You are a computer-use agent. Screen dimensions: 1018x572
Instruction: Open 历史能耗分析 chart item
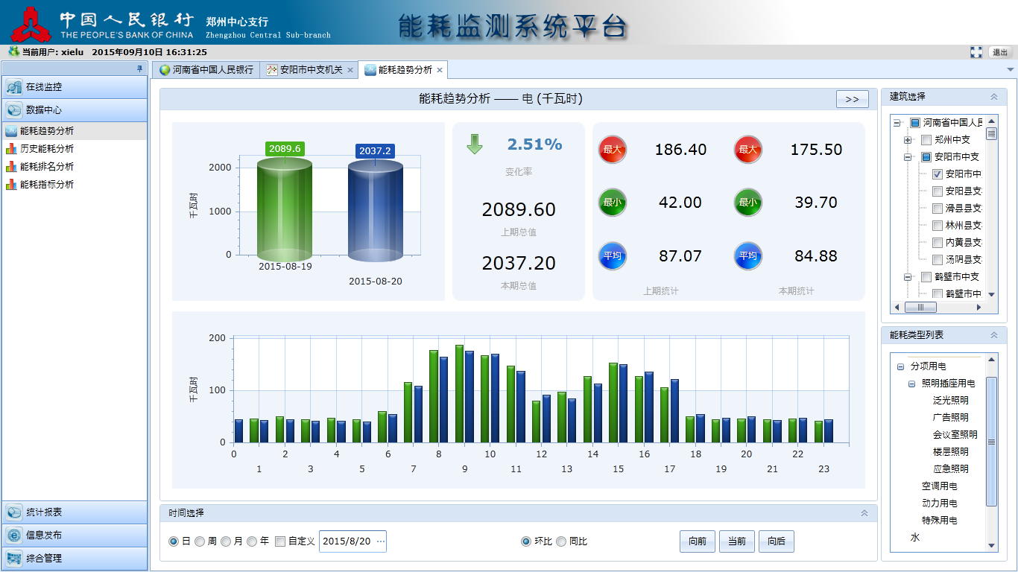(x=46, y=149)
